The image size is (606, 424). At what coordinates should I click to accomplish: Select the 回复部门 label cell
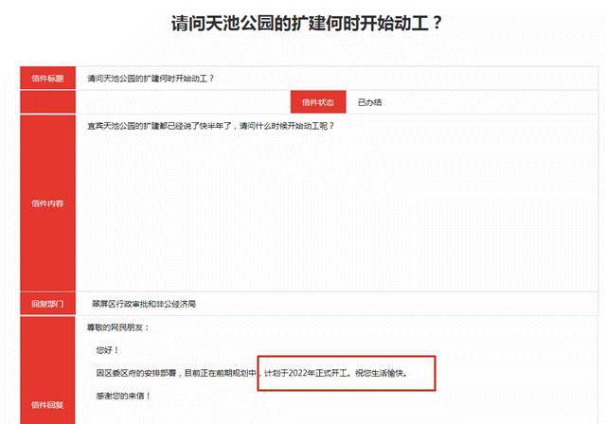[47, 304]
